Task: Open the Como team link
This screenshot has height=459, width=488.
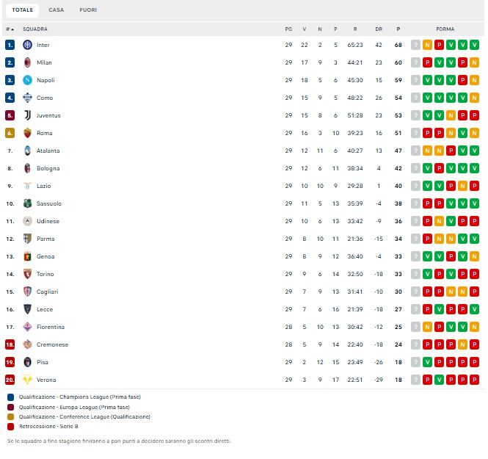Action: (45, 98)
